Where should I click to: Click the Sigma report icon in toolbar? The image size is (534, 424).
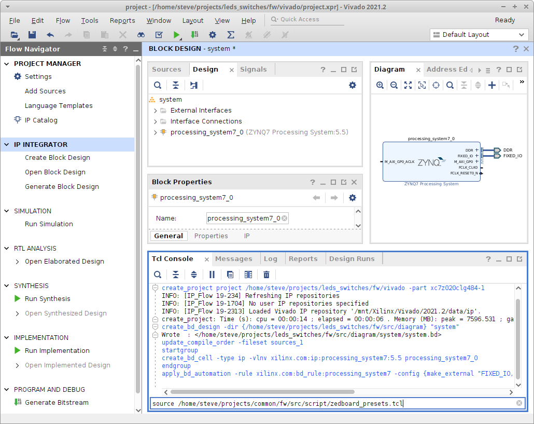tap(231, 35)
